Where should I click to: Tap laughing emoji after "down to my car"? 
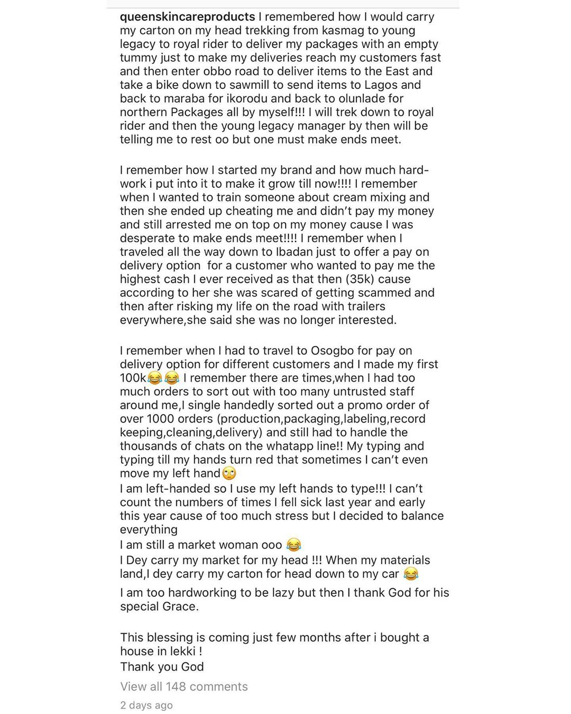(411, 574)
